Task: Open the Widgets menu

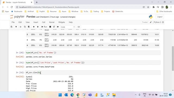Action: point(61,22)
